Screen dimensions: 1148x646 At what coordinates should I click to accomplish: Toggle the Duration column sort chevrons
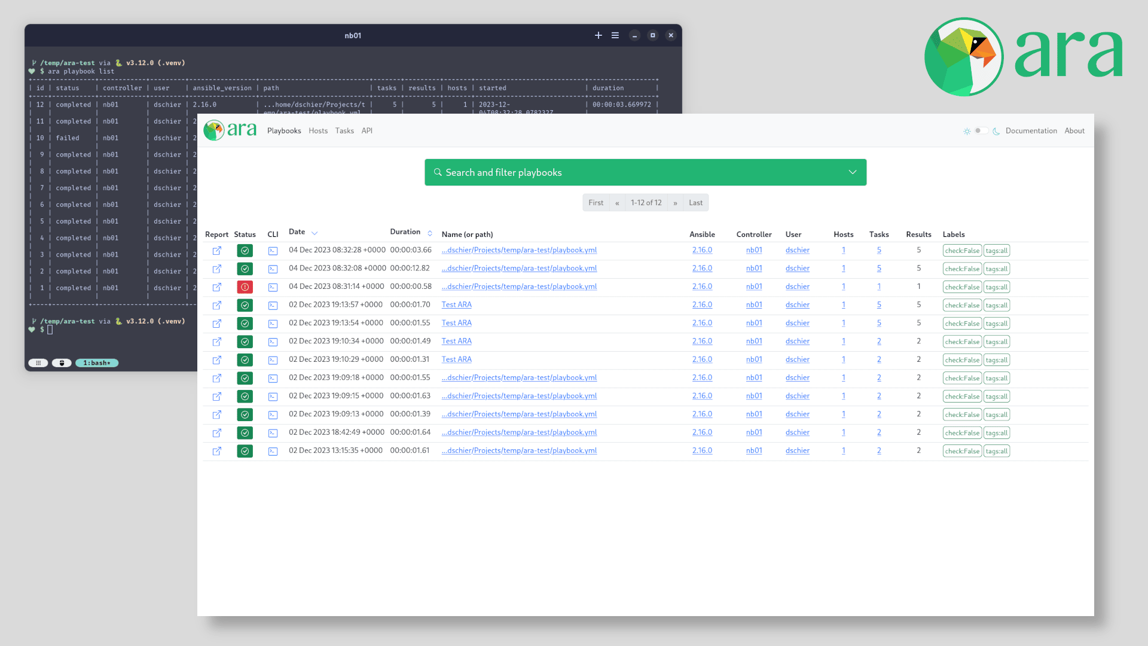pyautogui.click(x=429, y=232)
